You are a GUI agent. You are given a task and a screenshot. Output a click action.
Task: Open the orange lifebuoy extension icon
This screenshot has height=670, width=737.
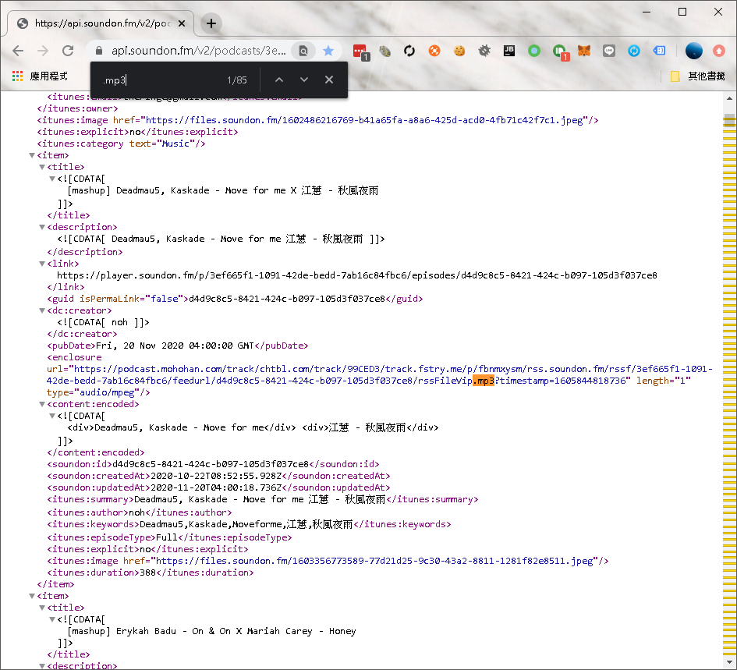click(x=434, y=51)
